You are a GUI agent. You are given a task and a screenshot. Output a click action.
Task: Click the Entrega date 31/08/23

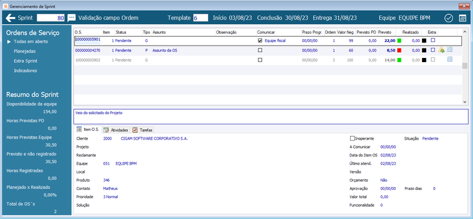[x=345, y=18]
